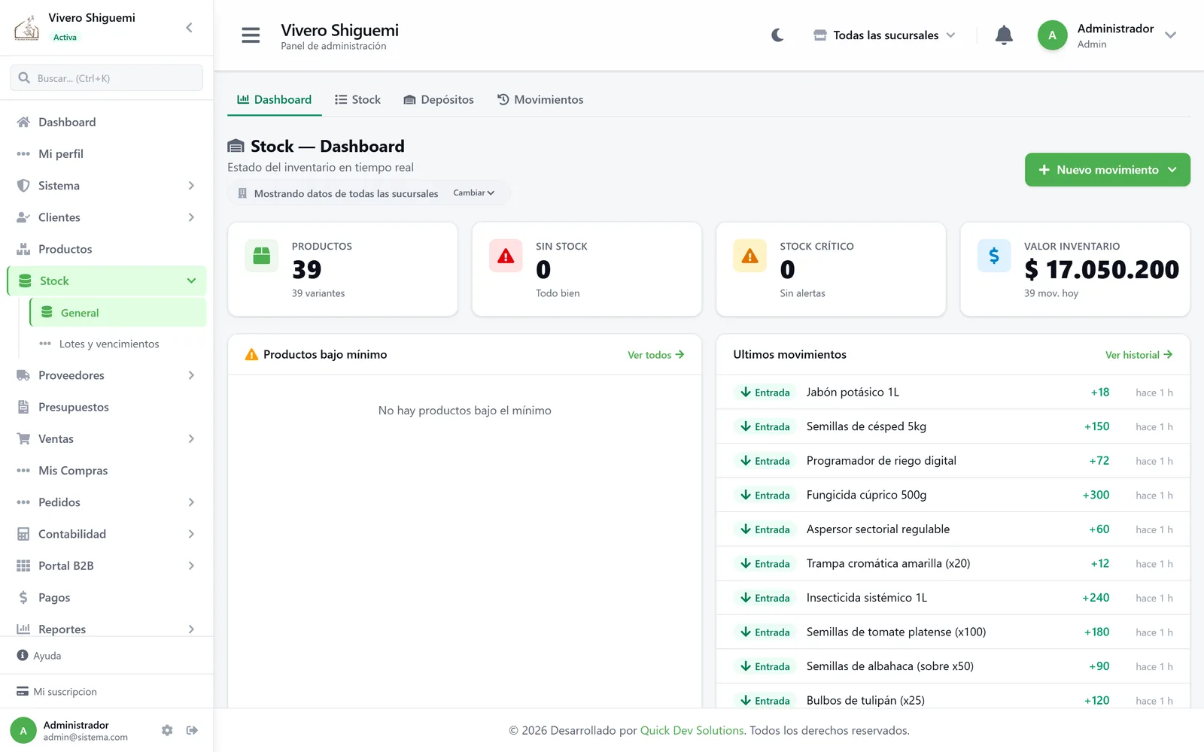Image resolution: width=1204 pixels, height=752 pixels.
Task: Click the Portal B2B grid icon
Action: [x=23, y=566]
